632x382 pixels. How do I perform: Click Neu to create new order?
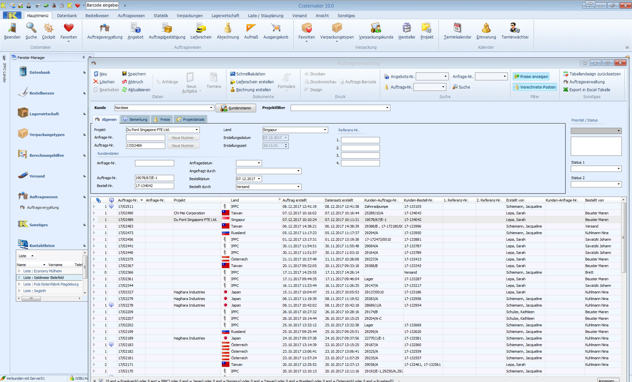[x=100, y=74]
